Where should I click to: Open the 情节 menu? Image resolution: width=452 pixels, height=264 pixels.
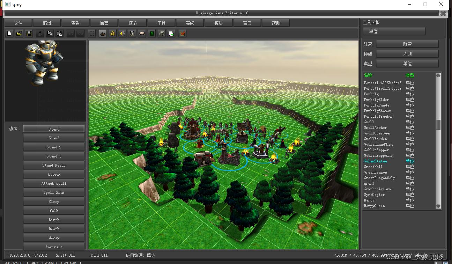pos(133,23)
